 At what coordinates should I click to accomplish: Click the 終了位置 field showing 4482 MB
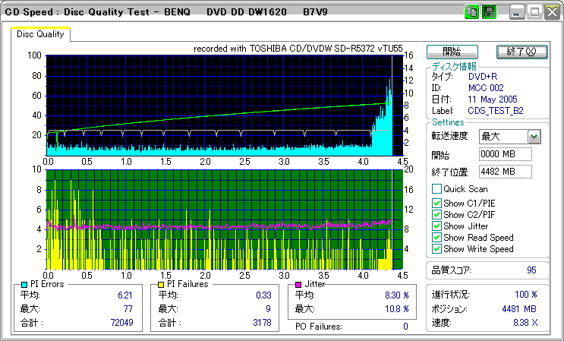506,171
